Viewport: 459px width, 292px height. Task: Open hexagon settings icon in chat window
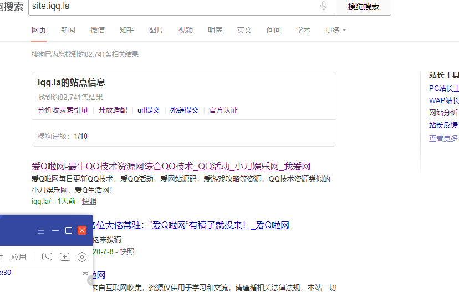point(82,257)
